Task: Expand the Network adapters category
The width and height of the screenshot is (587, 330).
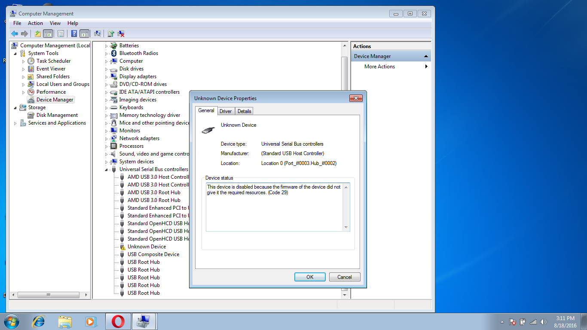Action: click(107, 138)
